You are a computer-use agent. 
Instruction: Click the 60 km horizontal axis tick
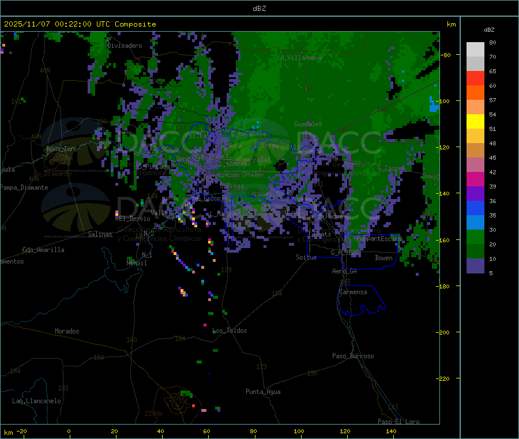pos(206,431)
